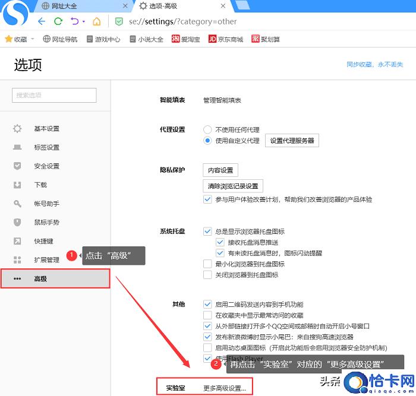Select the 使用自定义代理 radio button
Image resolution: width=416 pixels, height=396 pixels.
coord(207,141)
